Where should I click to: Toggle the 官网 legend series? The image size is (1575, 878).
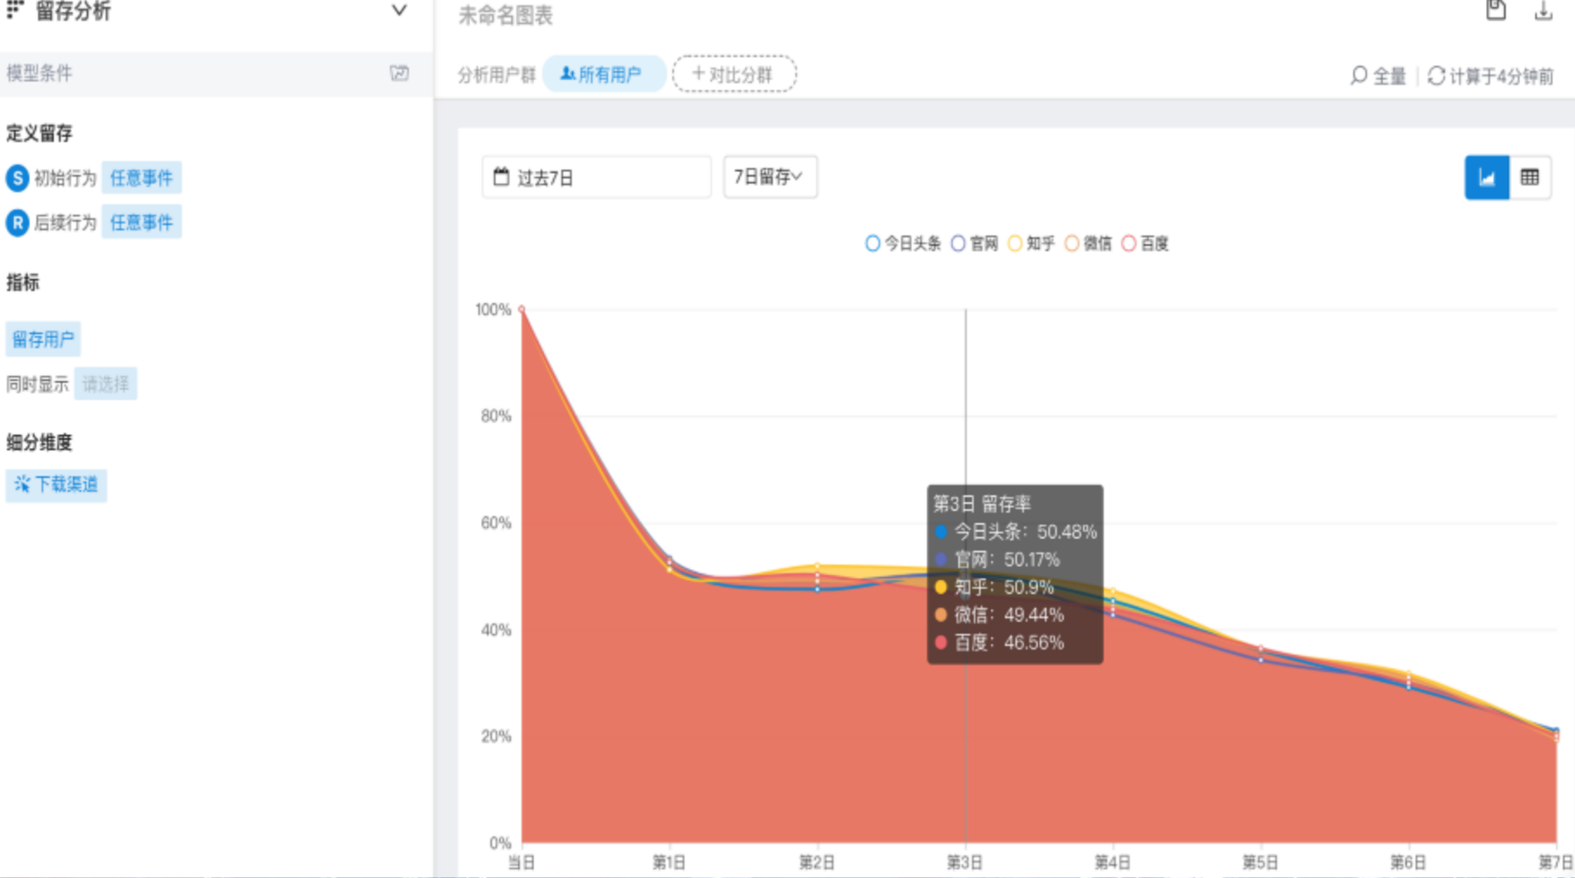(x=975, y=243)
